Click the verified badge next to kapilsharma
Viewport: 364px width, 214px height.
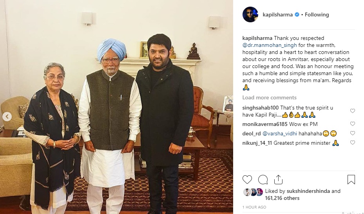(297, 14)
